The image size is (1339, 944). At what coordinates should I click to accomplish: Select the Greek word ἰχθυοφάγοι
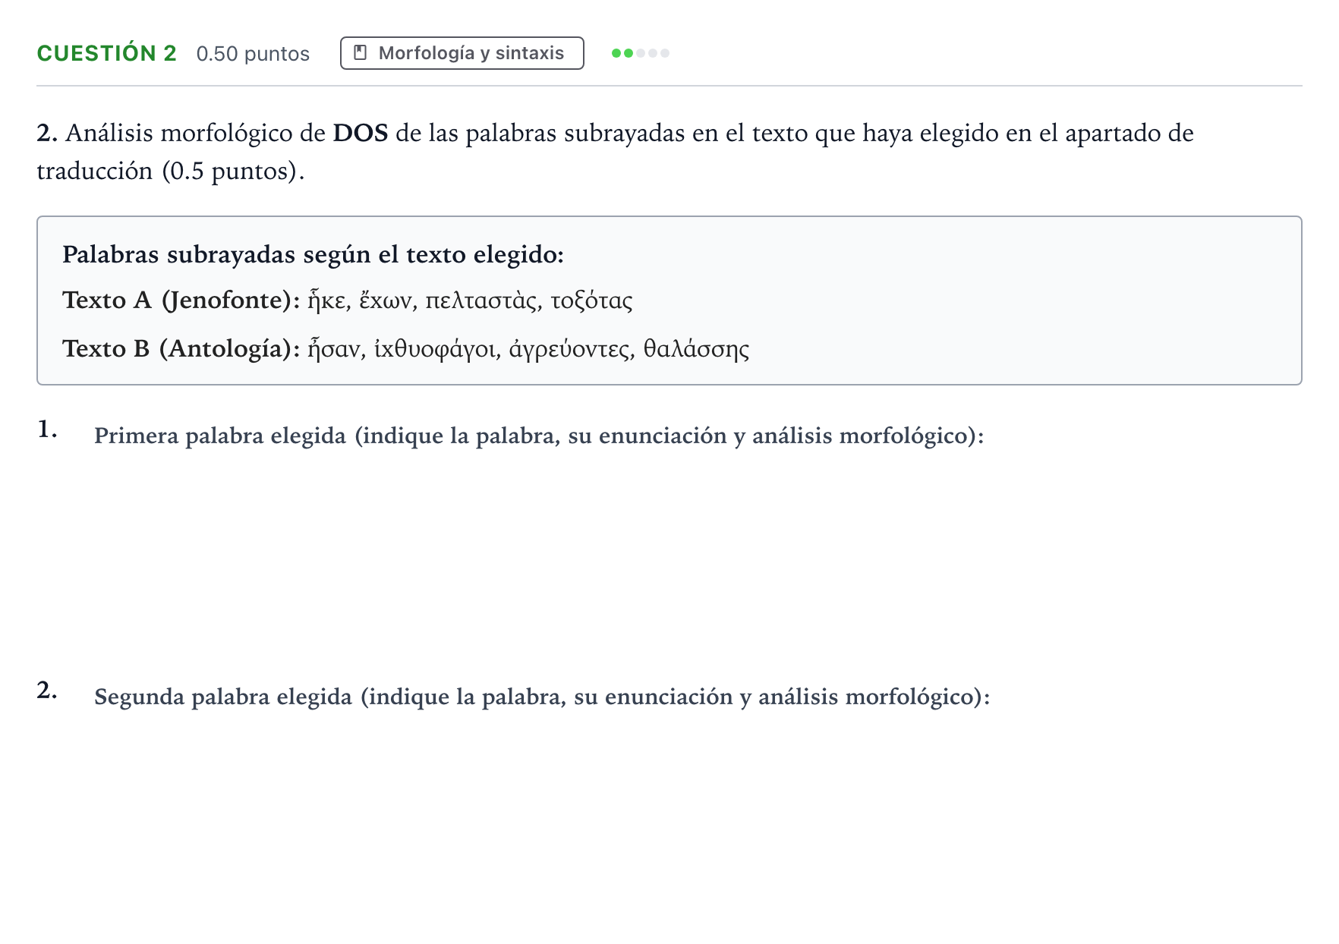(434, 349)
